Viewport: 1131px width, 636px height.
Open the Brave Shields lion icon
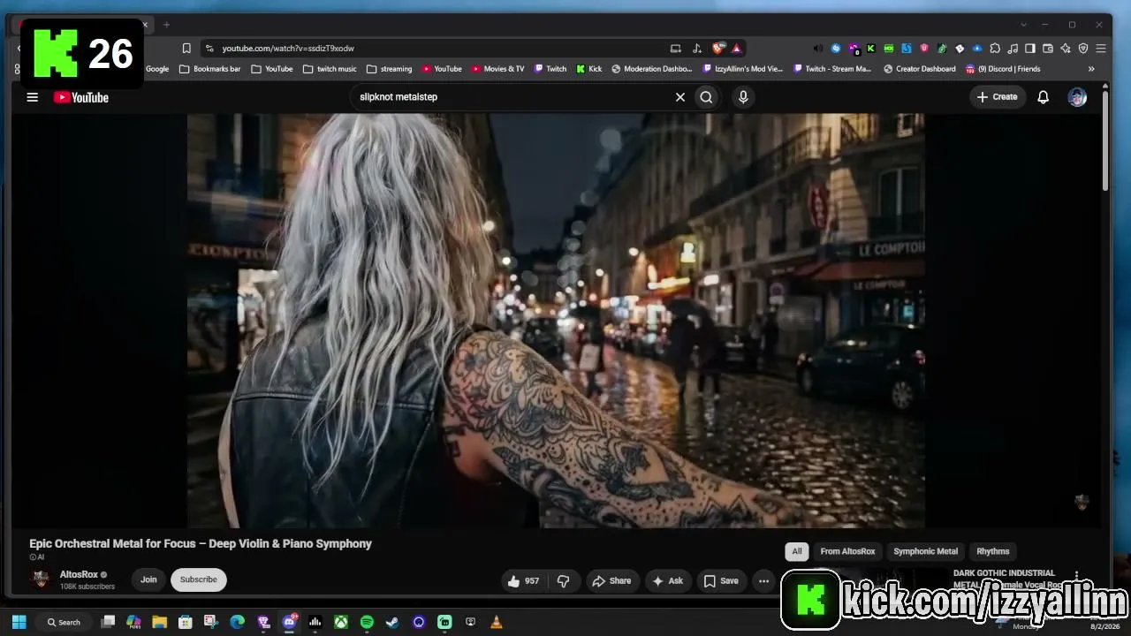click(x=719, y=49)
